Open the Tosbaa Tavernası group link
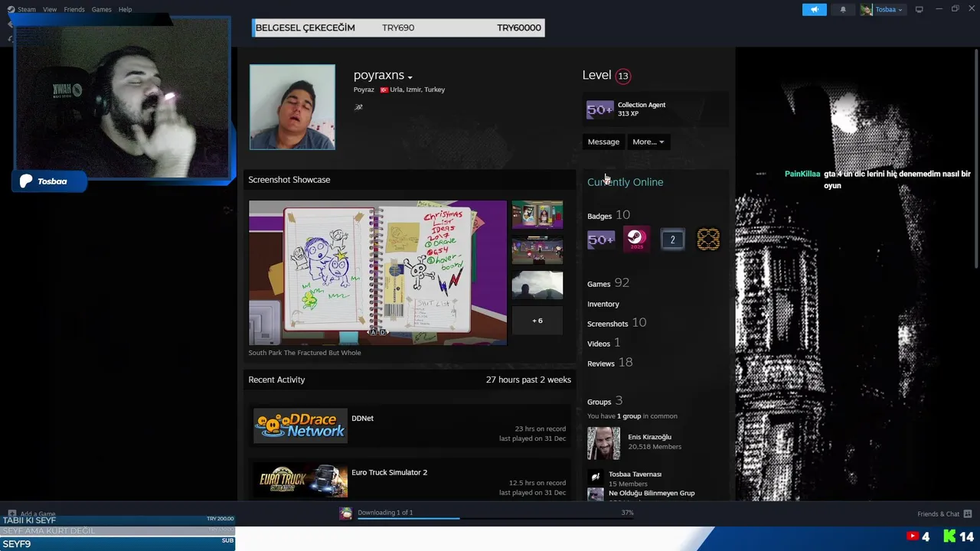This screenshot has width=980, height=551. (x=635, y=474)
